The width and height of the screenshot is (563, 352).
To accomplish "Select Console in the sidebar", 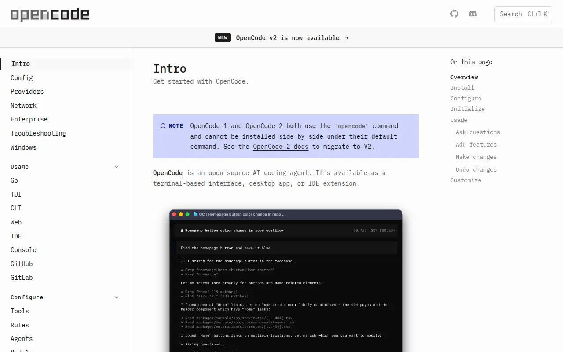I will pos(23,250).
